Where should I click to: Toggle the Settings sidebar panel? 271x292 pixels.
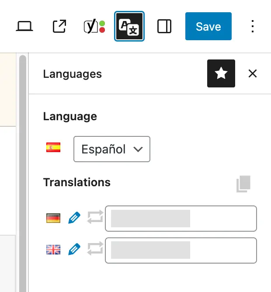point(164,27)
